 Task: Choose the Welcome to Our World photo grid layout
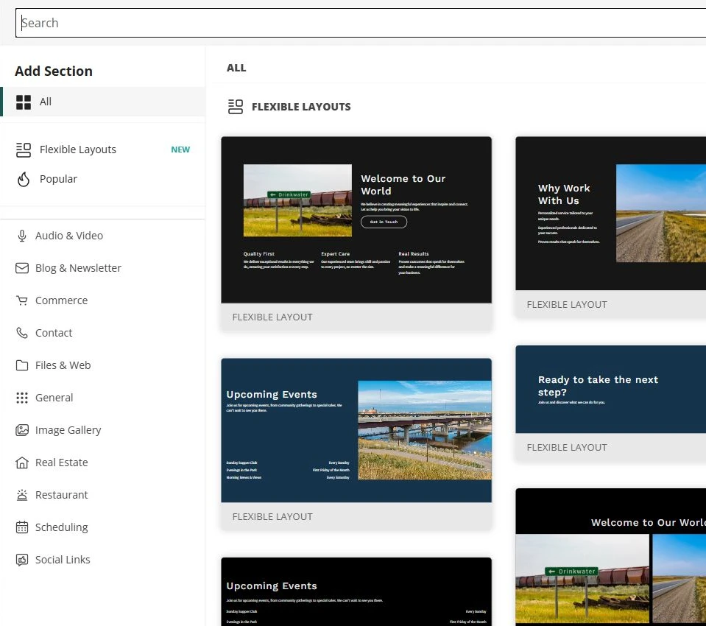[x=610, y=557]
